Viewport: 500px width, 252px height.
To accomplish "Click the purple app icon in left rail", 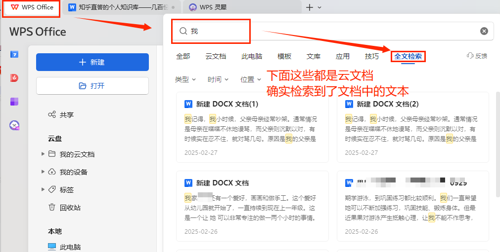I will click(14, 102).
